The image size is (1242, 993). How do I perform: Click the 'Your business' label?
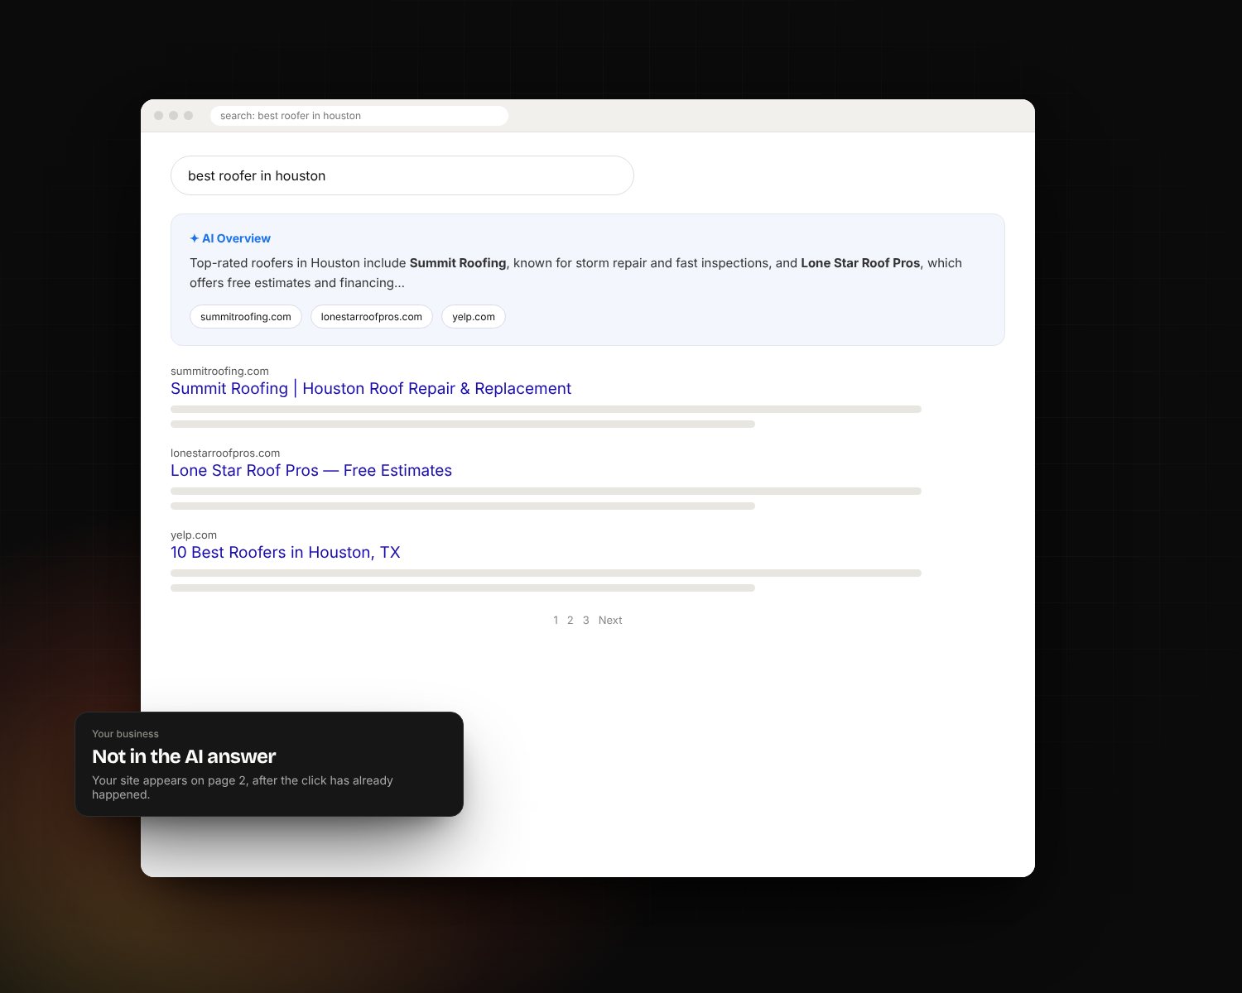click(125, 734)
